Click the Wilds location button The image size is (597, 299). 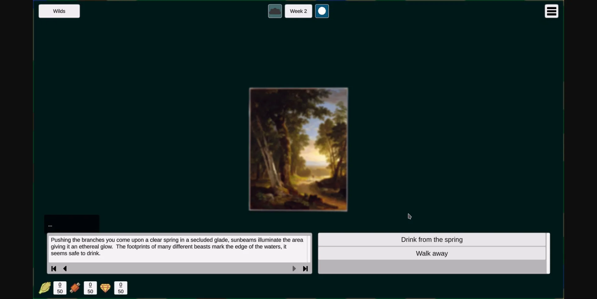(59, 11)
